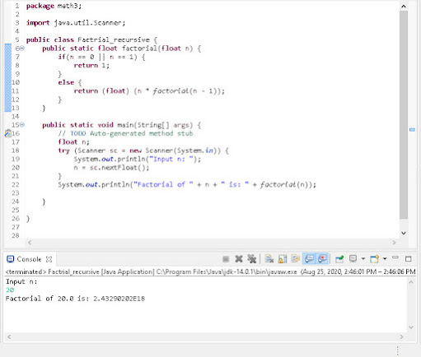Viewport: 421px width, 357px height.
Task: Click the "Input n: " string on line 19
Action: (x=172, y=159)
